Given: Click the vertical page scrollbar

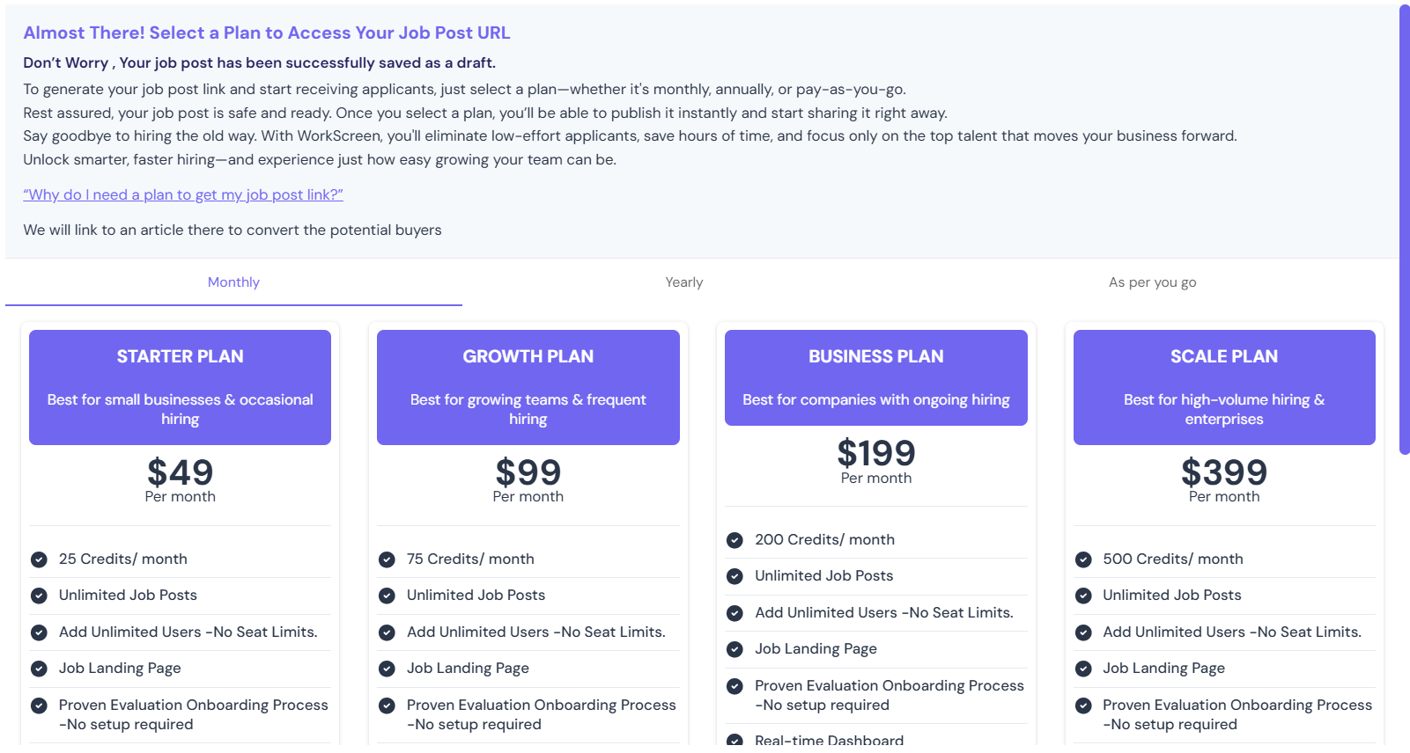Looking at the screenshot, I should click(x=1405, y=229).
